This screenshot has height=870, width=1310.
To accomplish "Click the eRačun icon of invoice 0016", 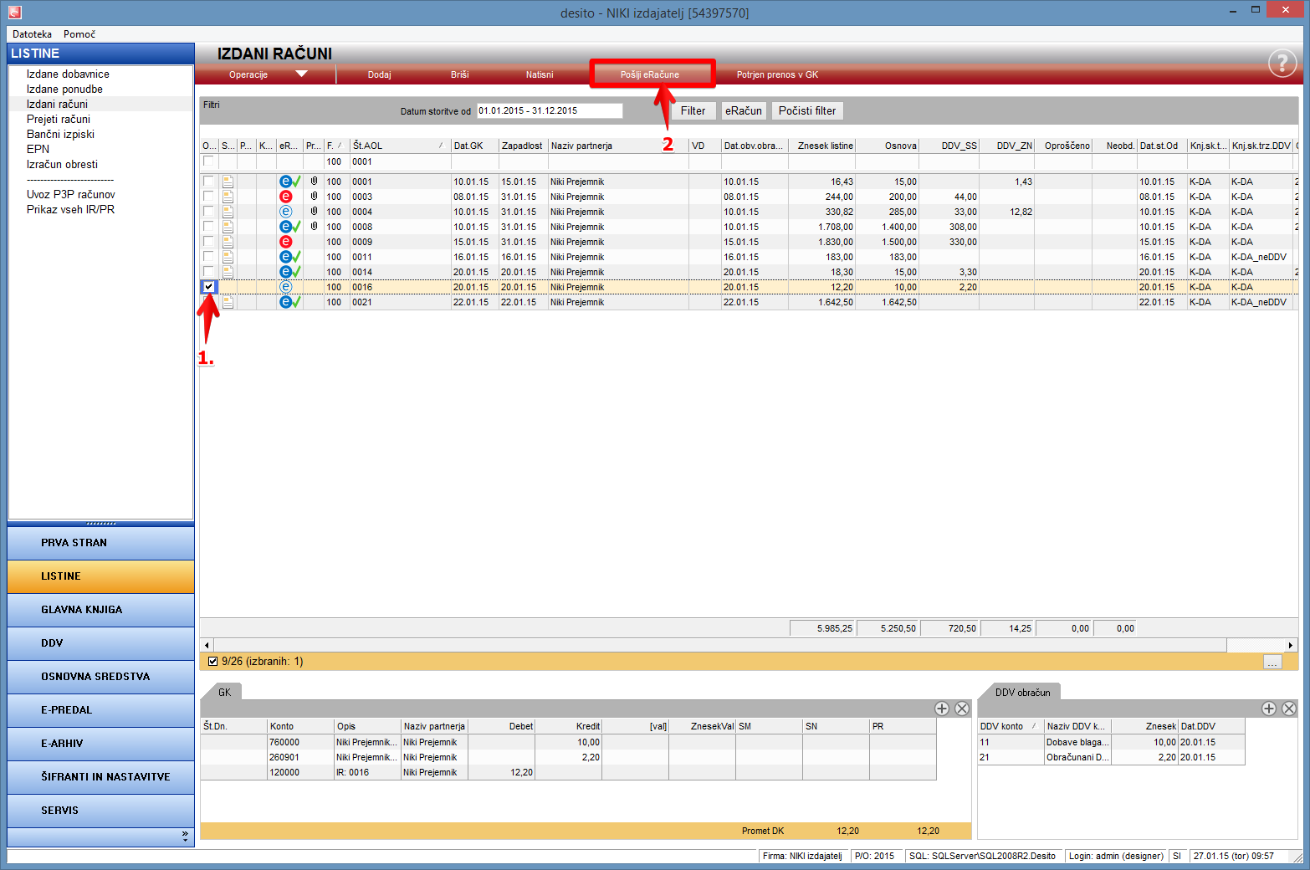I will pyautogui.click(x=285, y=287).
